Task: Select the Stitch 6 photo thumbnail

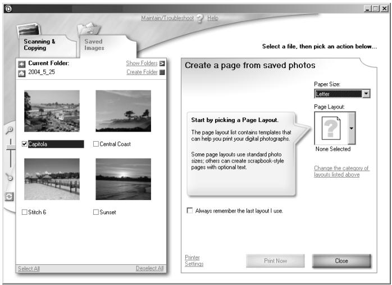Action: (52, 179)
